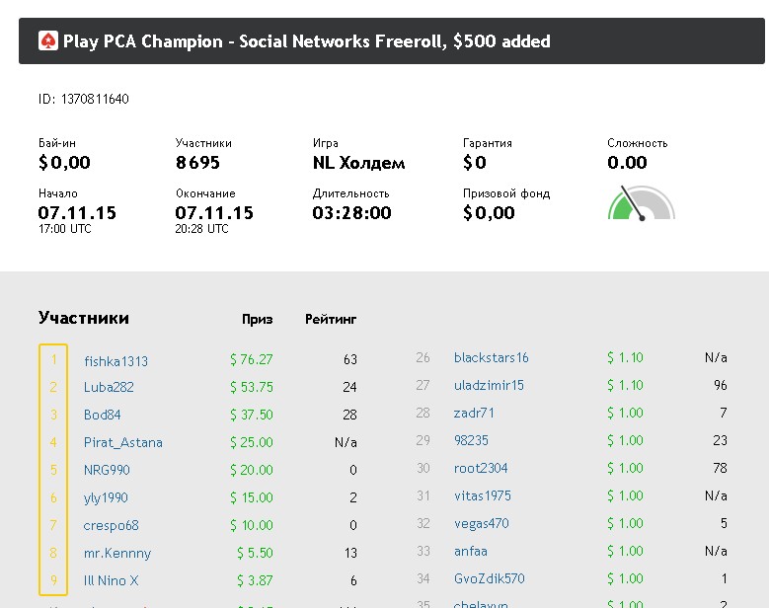
Task: Click rating 78 for root2304
Action: [721, 468]
